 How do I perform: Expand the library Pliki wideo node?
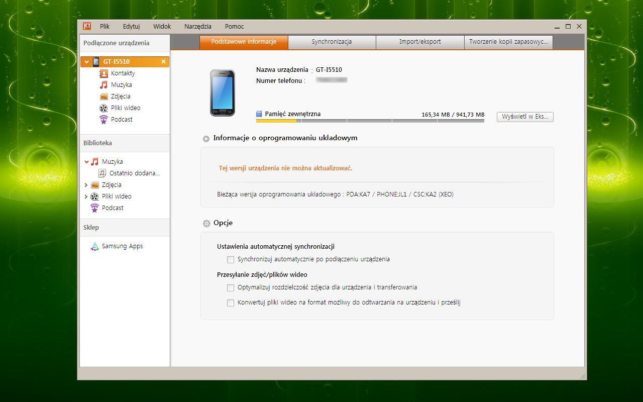click(86, 196)
